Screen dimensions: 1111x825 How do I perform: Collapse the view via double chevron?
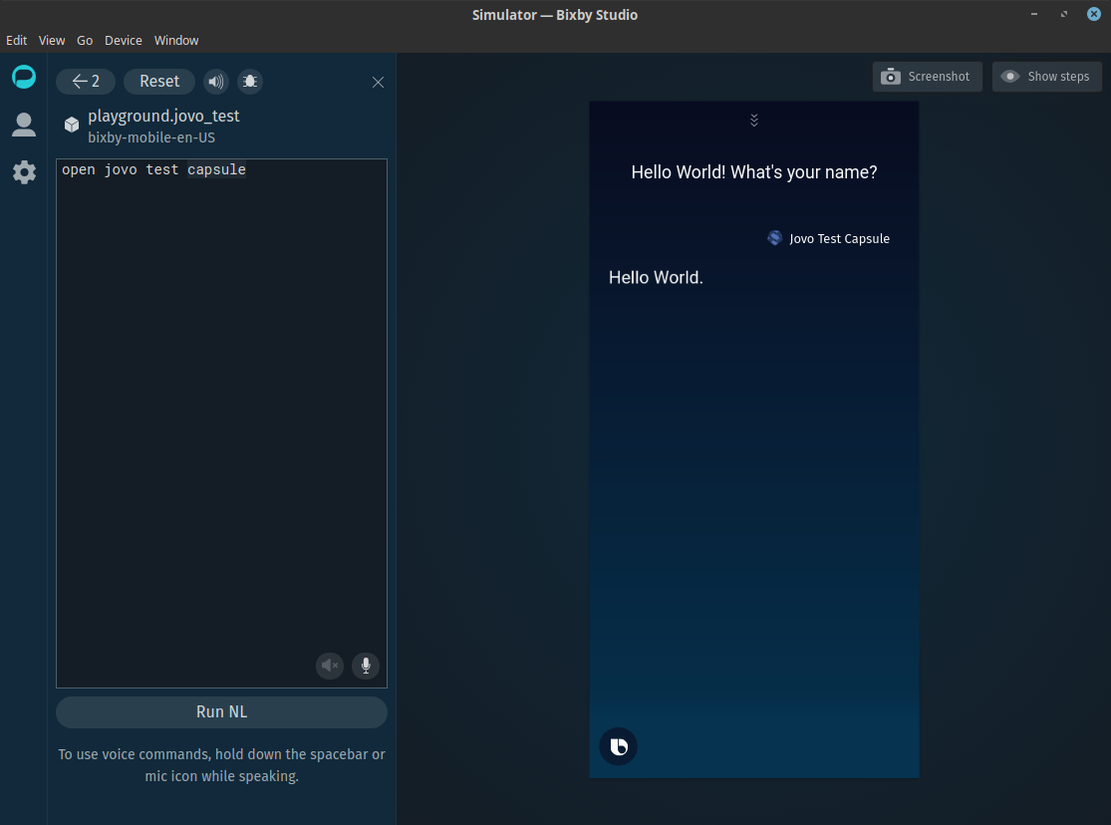tap(754, 121)
